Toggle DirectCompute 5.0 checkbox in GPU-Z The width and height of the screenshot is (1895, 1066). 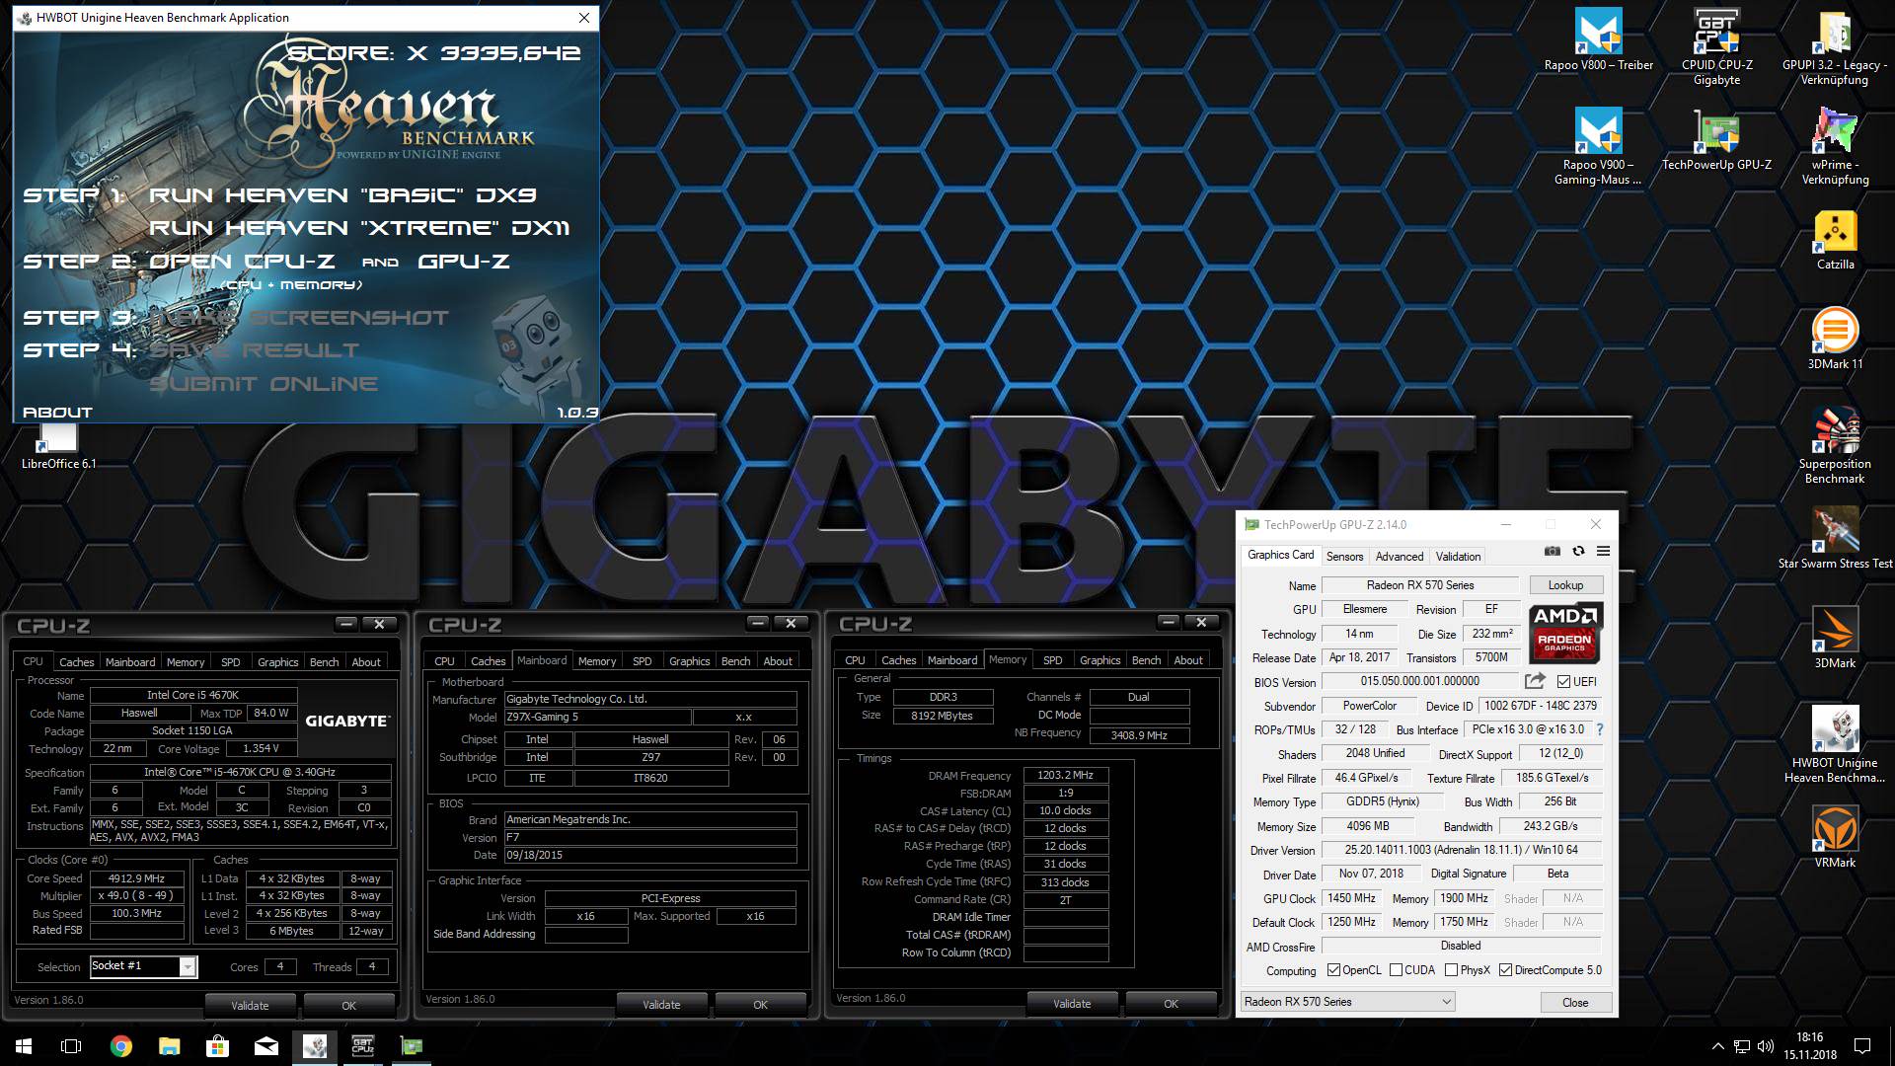tap(1505, 970)
